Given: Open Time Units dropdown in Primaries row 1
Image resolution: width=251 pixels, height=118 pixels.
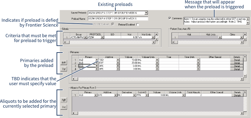Looking at the screenshot, I should pyautogui.click(x=198, y=60).
